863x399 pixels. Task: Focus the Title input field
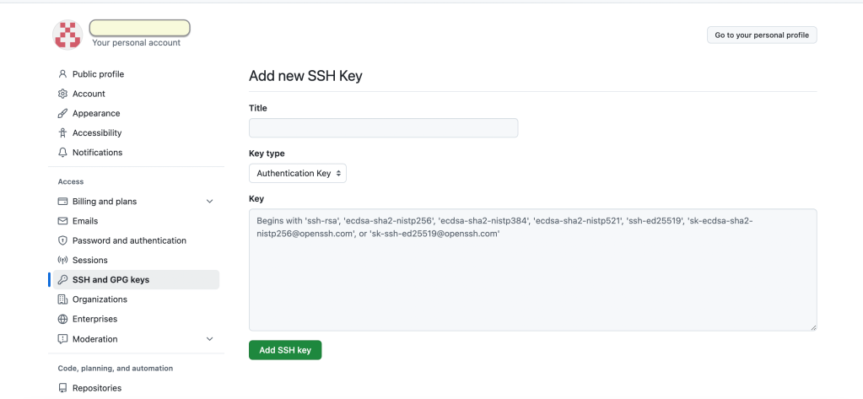pyautogui.click(x=383, y=128)
